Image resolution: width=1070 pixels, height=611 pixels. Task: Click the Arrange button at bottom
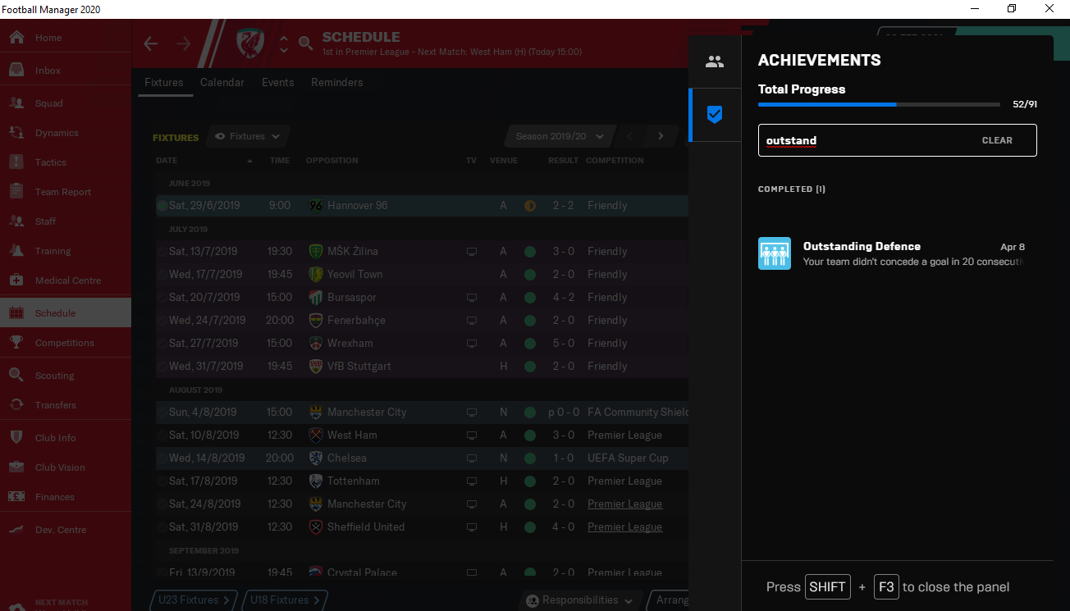669,600
